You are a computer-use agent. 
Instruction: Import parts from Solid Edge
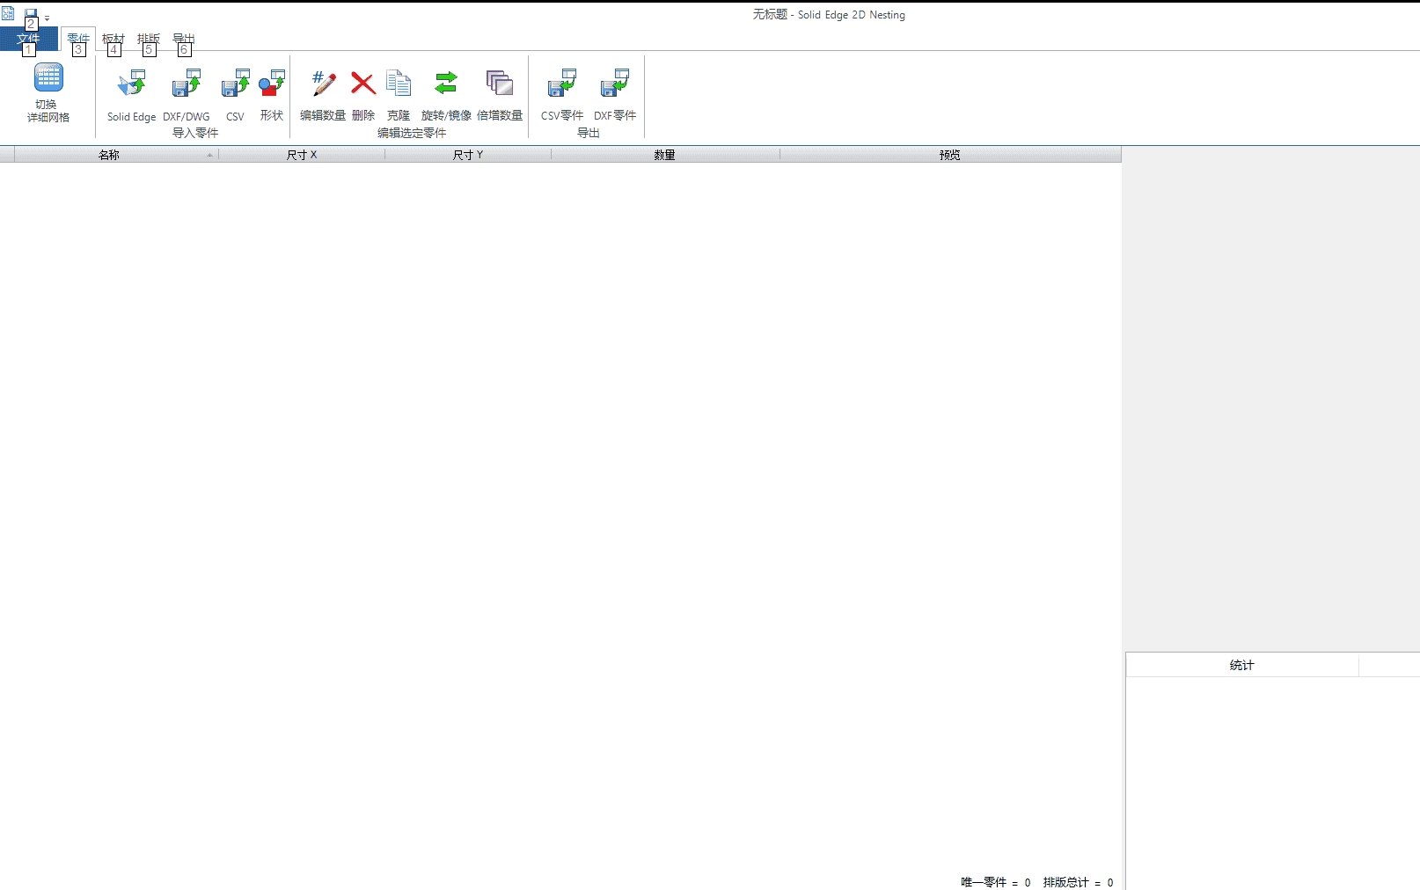(131, 95)
